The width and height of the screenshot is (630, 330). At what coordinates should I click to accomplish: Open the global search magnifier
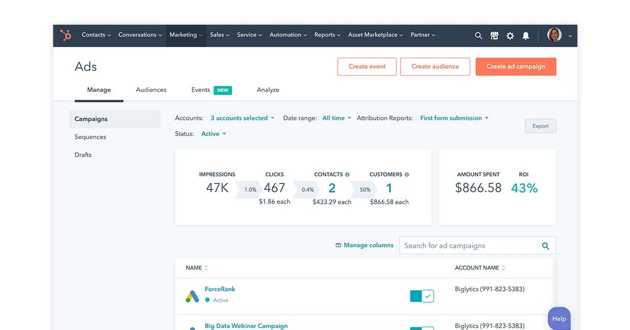478,35
